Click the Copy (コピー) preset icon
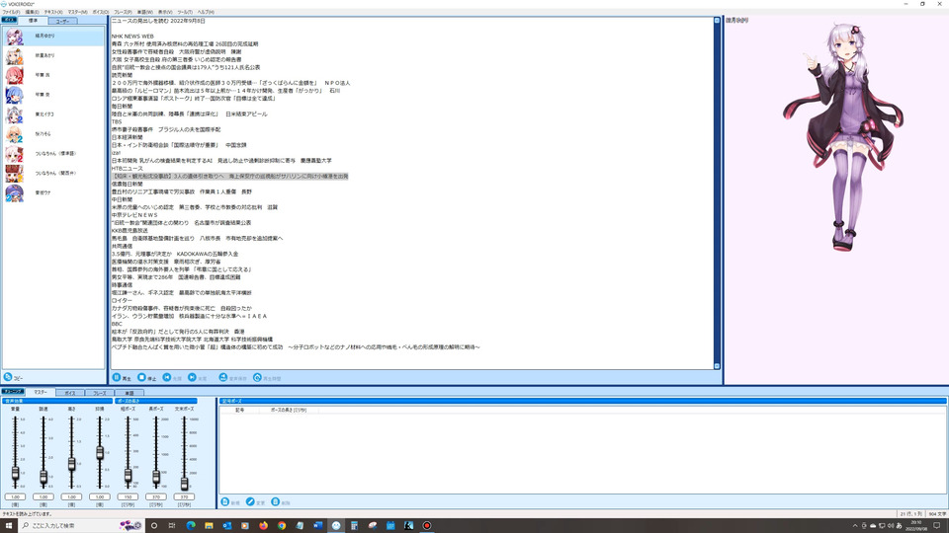949x533 pixels. pos(8,377)
